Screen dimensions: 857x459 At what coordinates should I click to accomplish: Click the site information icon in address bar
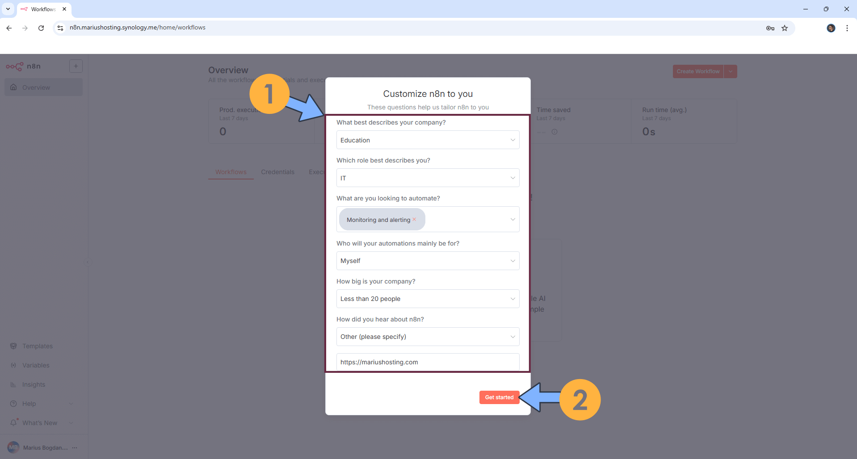[60, 28]
